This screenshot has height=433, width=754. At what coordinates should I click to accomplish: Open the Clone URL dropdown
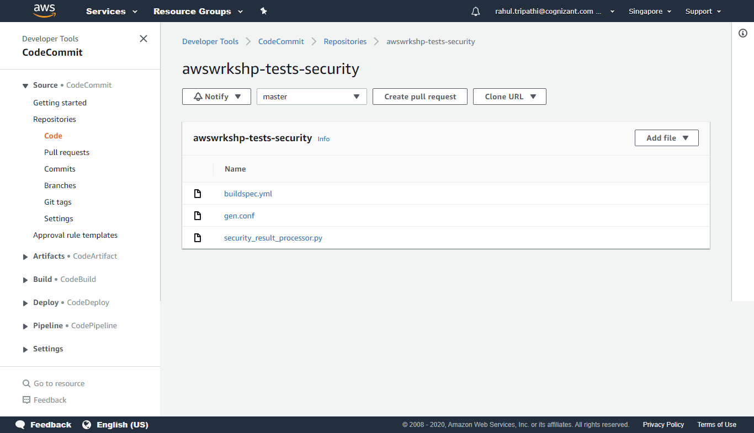click(509, 97)
